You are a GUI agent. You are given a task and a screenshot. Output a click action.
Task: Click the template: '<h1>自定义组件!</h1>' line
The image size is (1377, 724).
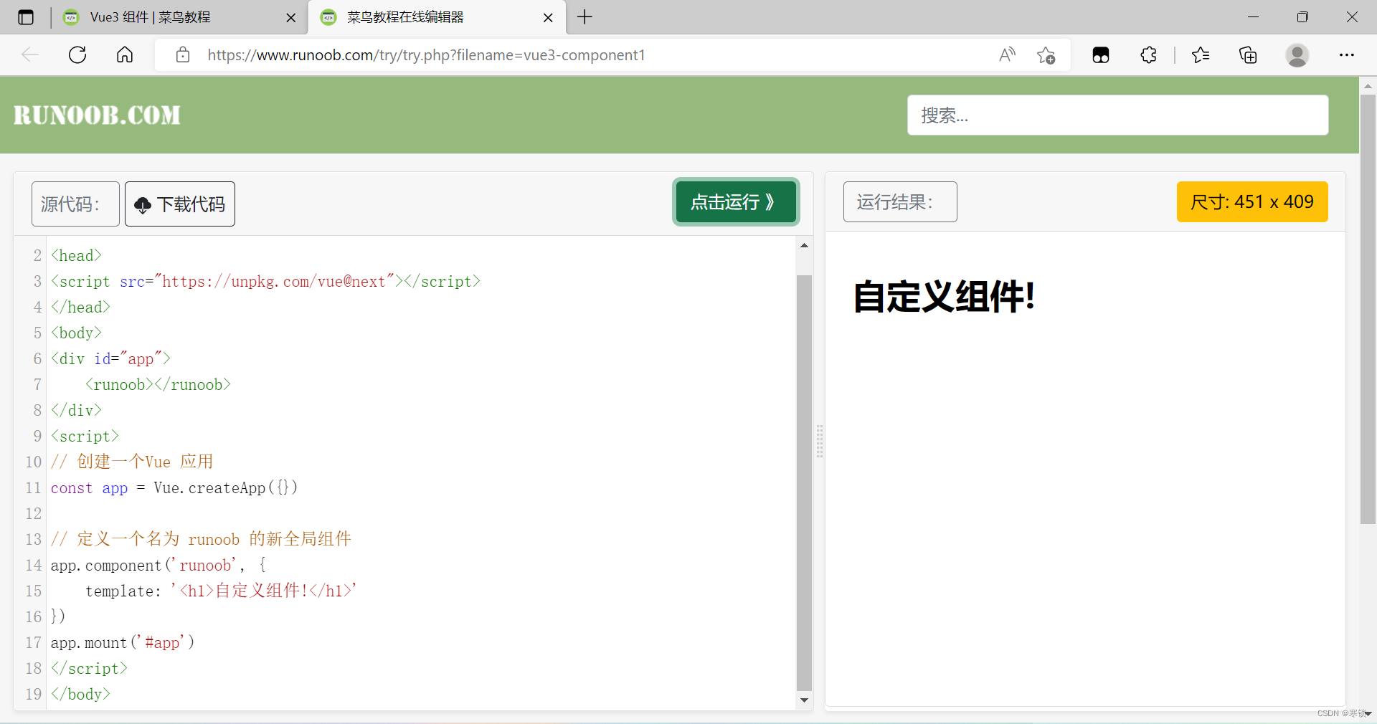click(x=221, y=591)
